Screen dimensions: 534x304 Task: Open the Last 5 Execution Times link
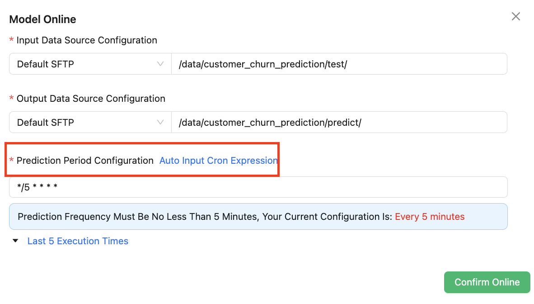coord(78,241)
